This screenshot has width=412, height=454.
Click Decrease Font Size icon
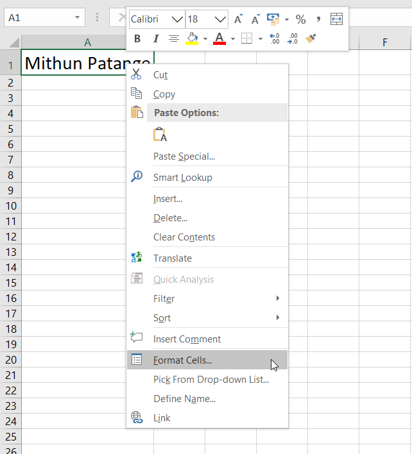[x=255, y=19]
